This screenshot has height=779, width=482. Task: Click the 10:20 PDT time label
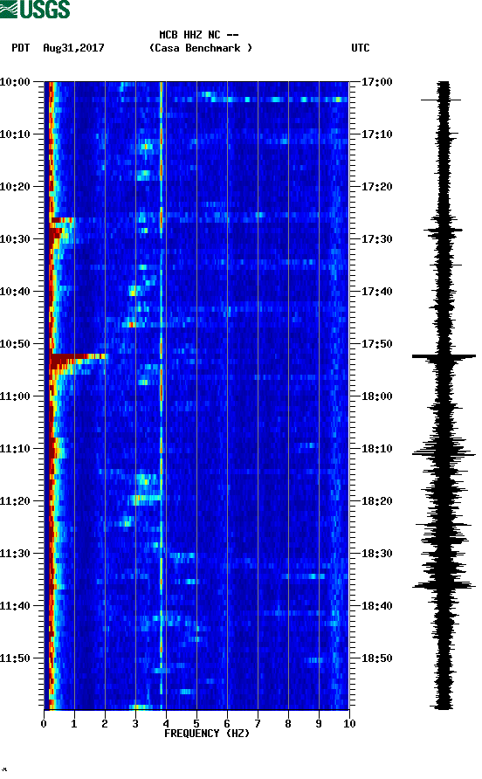point(15,187)
